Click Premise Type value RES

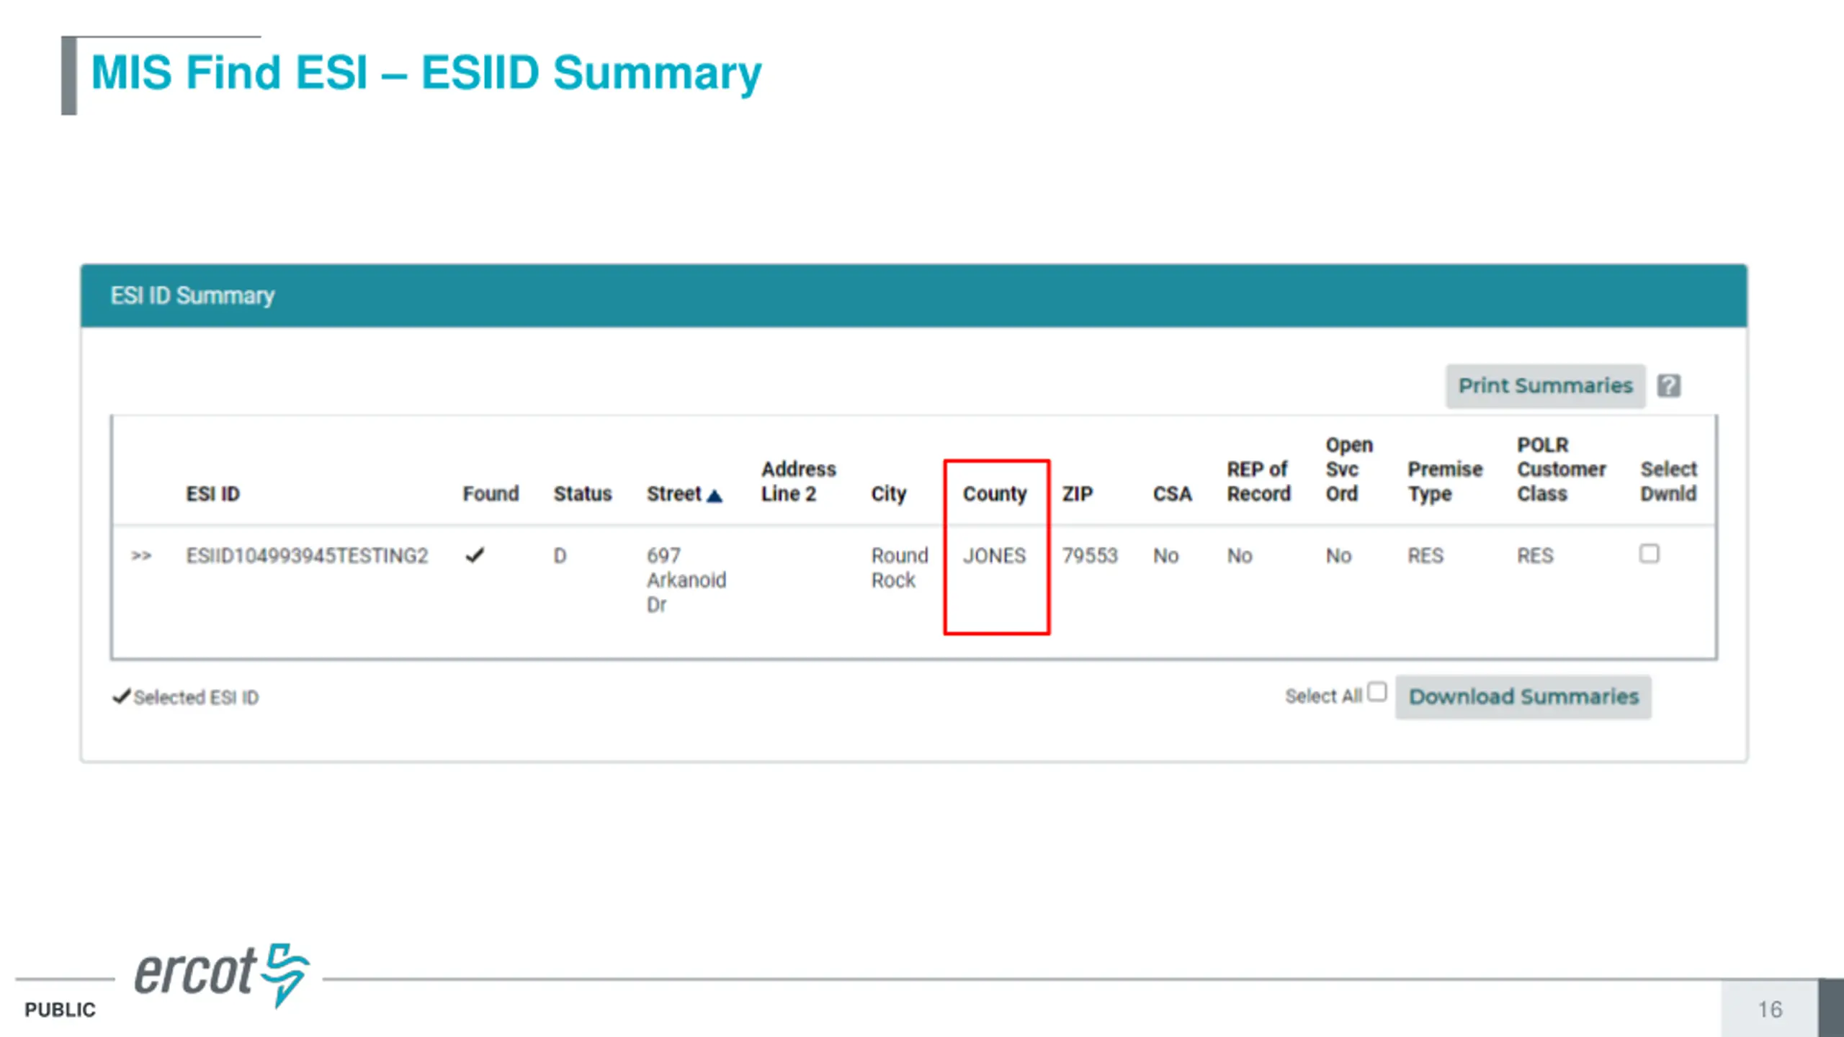tap(1425, 556)
